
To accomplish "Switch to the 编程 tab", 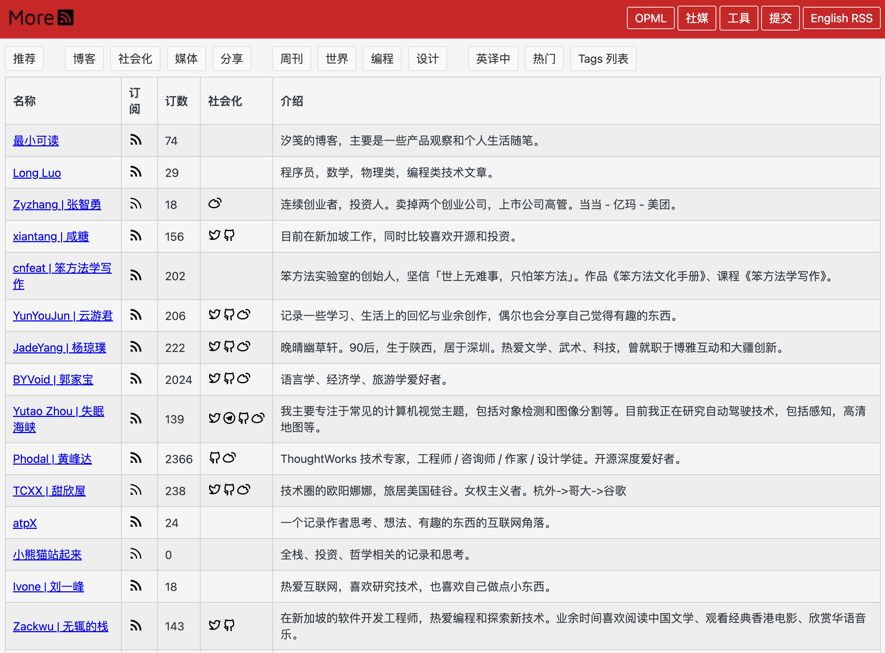I will click(382, 58).
